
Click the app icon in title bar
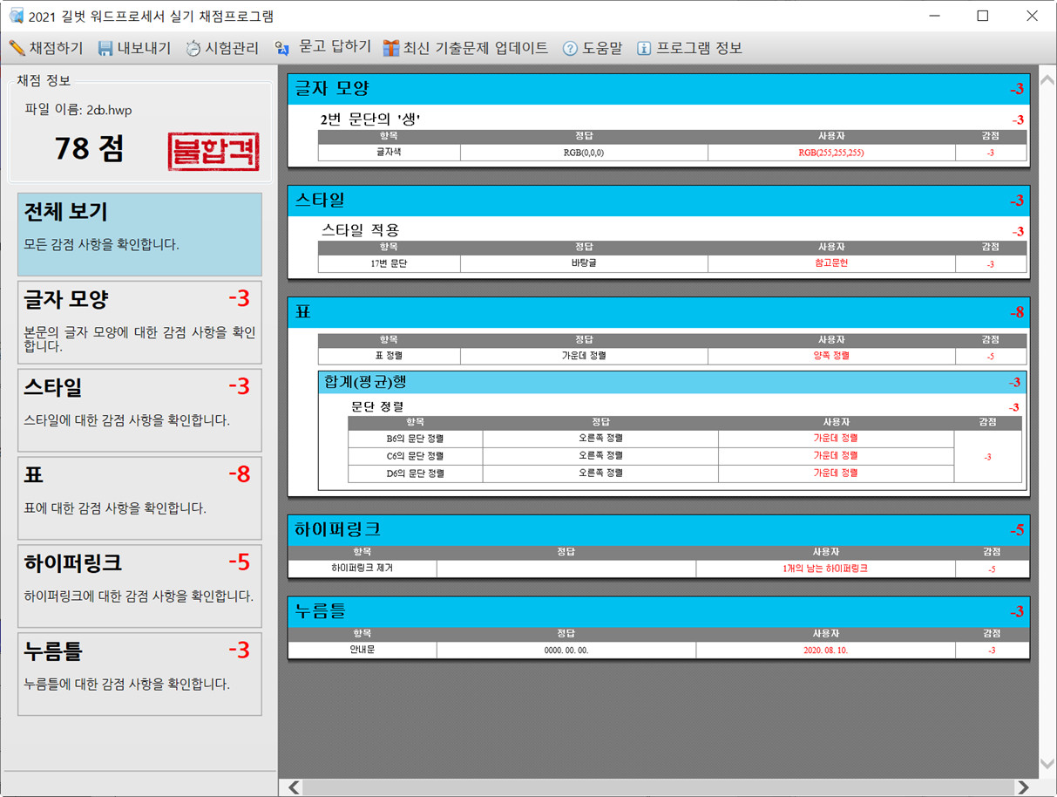16,16
